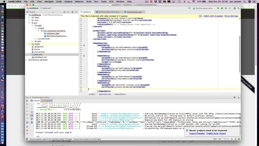Open Run panel gear settings icon

coord(234,97)
